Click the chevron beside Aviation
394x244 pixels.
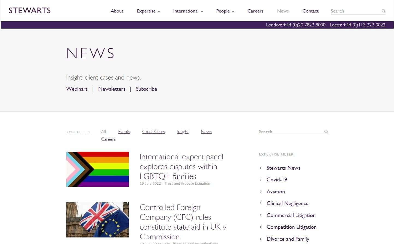coord(260,192)
